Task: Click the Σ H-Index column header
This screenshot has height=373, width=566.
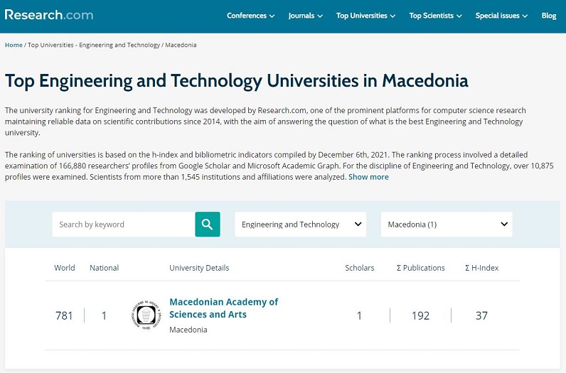Action: click(x=481, y=268)
